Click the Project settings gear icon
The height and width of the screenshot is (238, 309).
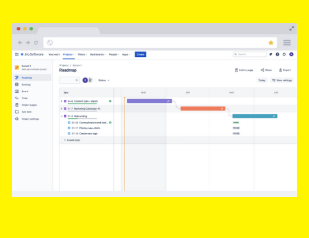pyautogui.click(x=17, y=119)
